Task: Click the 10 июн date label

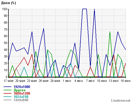Action: tap(102, 81)
